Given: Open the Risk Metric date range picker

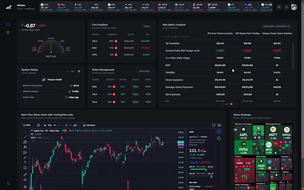Looking at the screenshot, I should tap(277, 26).
